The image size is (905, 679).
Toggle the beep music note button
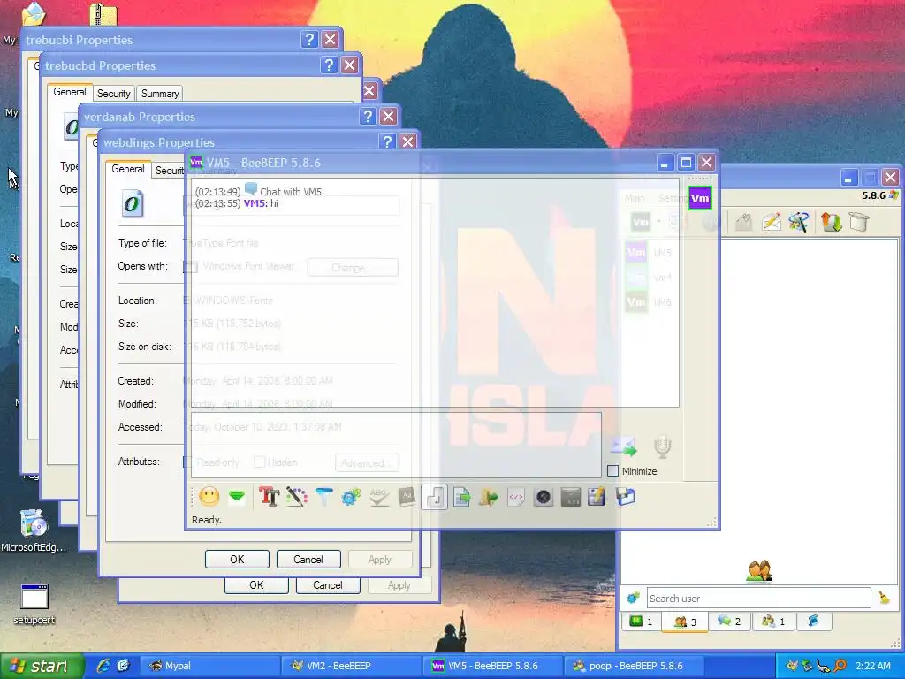coord(435,497)
